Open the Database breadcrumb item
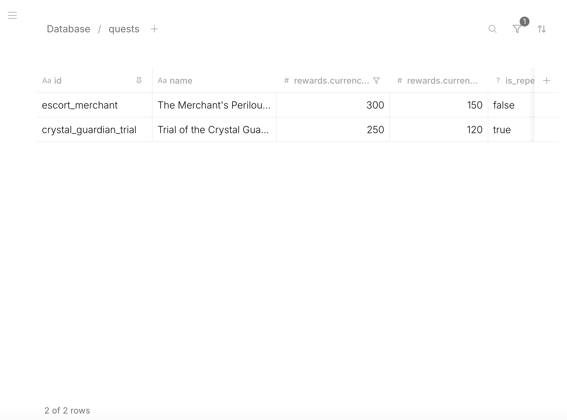The width and height of the screenshot is (567, 420). coord(69,29)
